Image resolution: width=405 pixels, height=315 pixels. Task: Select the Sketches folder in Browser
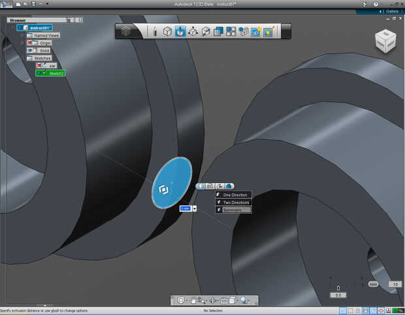tap(42, 58)
